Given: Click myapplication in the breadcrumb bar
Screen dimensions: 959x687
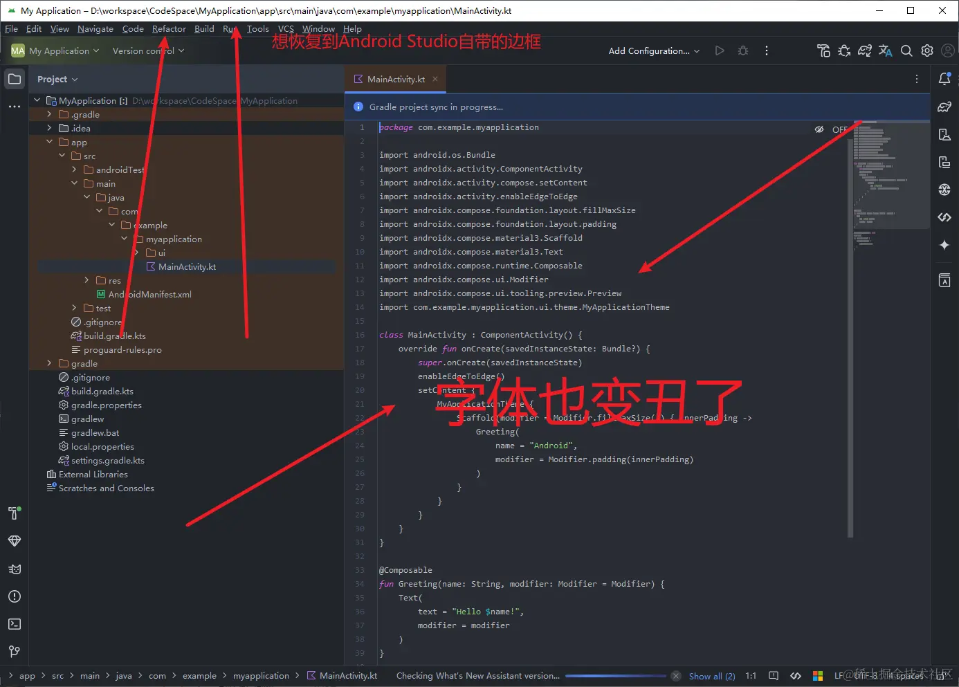Looking at the screenshot, I should 261,676.
